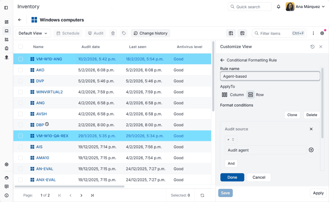
Task: Go to the first page
Action: tap(60, 196)
